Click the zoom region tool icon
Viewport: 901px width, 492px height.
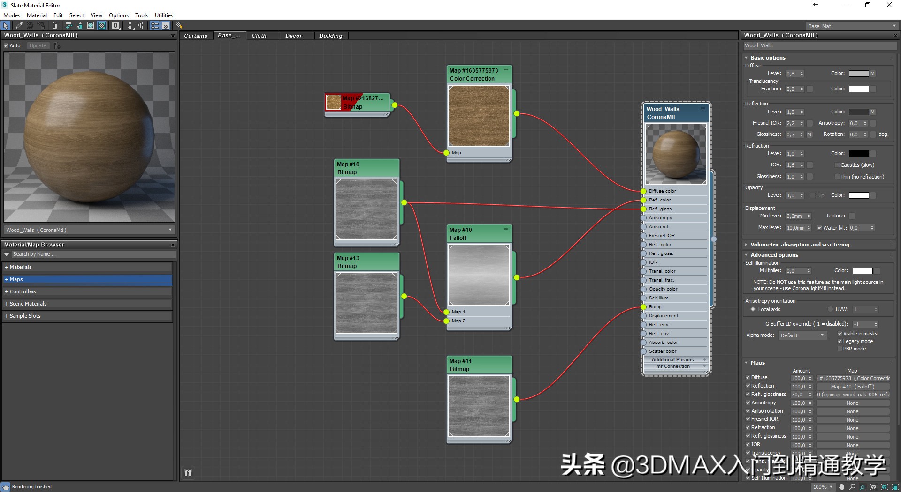863,487
